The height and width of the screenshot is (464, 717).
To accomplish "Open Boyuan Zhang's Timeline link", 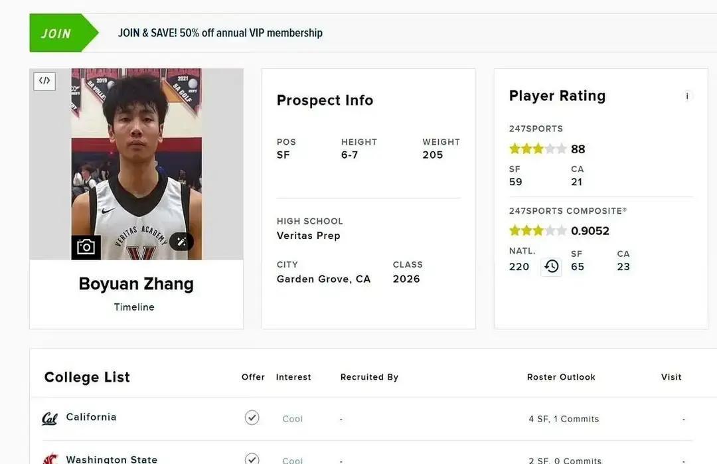I will pos(134,307).
